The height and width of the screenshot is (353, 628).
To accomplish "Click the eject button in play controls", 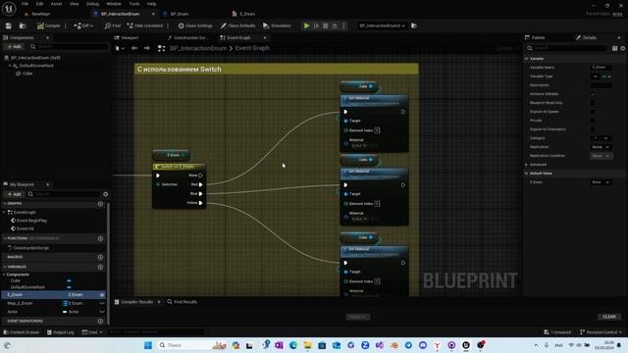I will coord(335,25).
